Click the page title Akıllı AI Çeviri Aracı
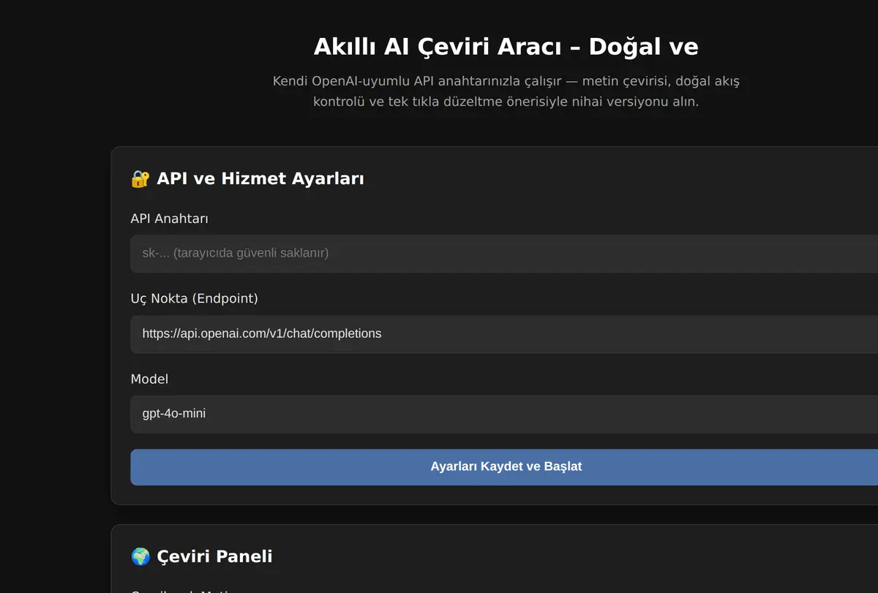Screen dimensions: 878x593 tap(506, 47)
